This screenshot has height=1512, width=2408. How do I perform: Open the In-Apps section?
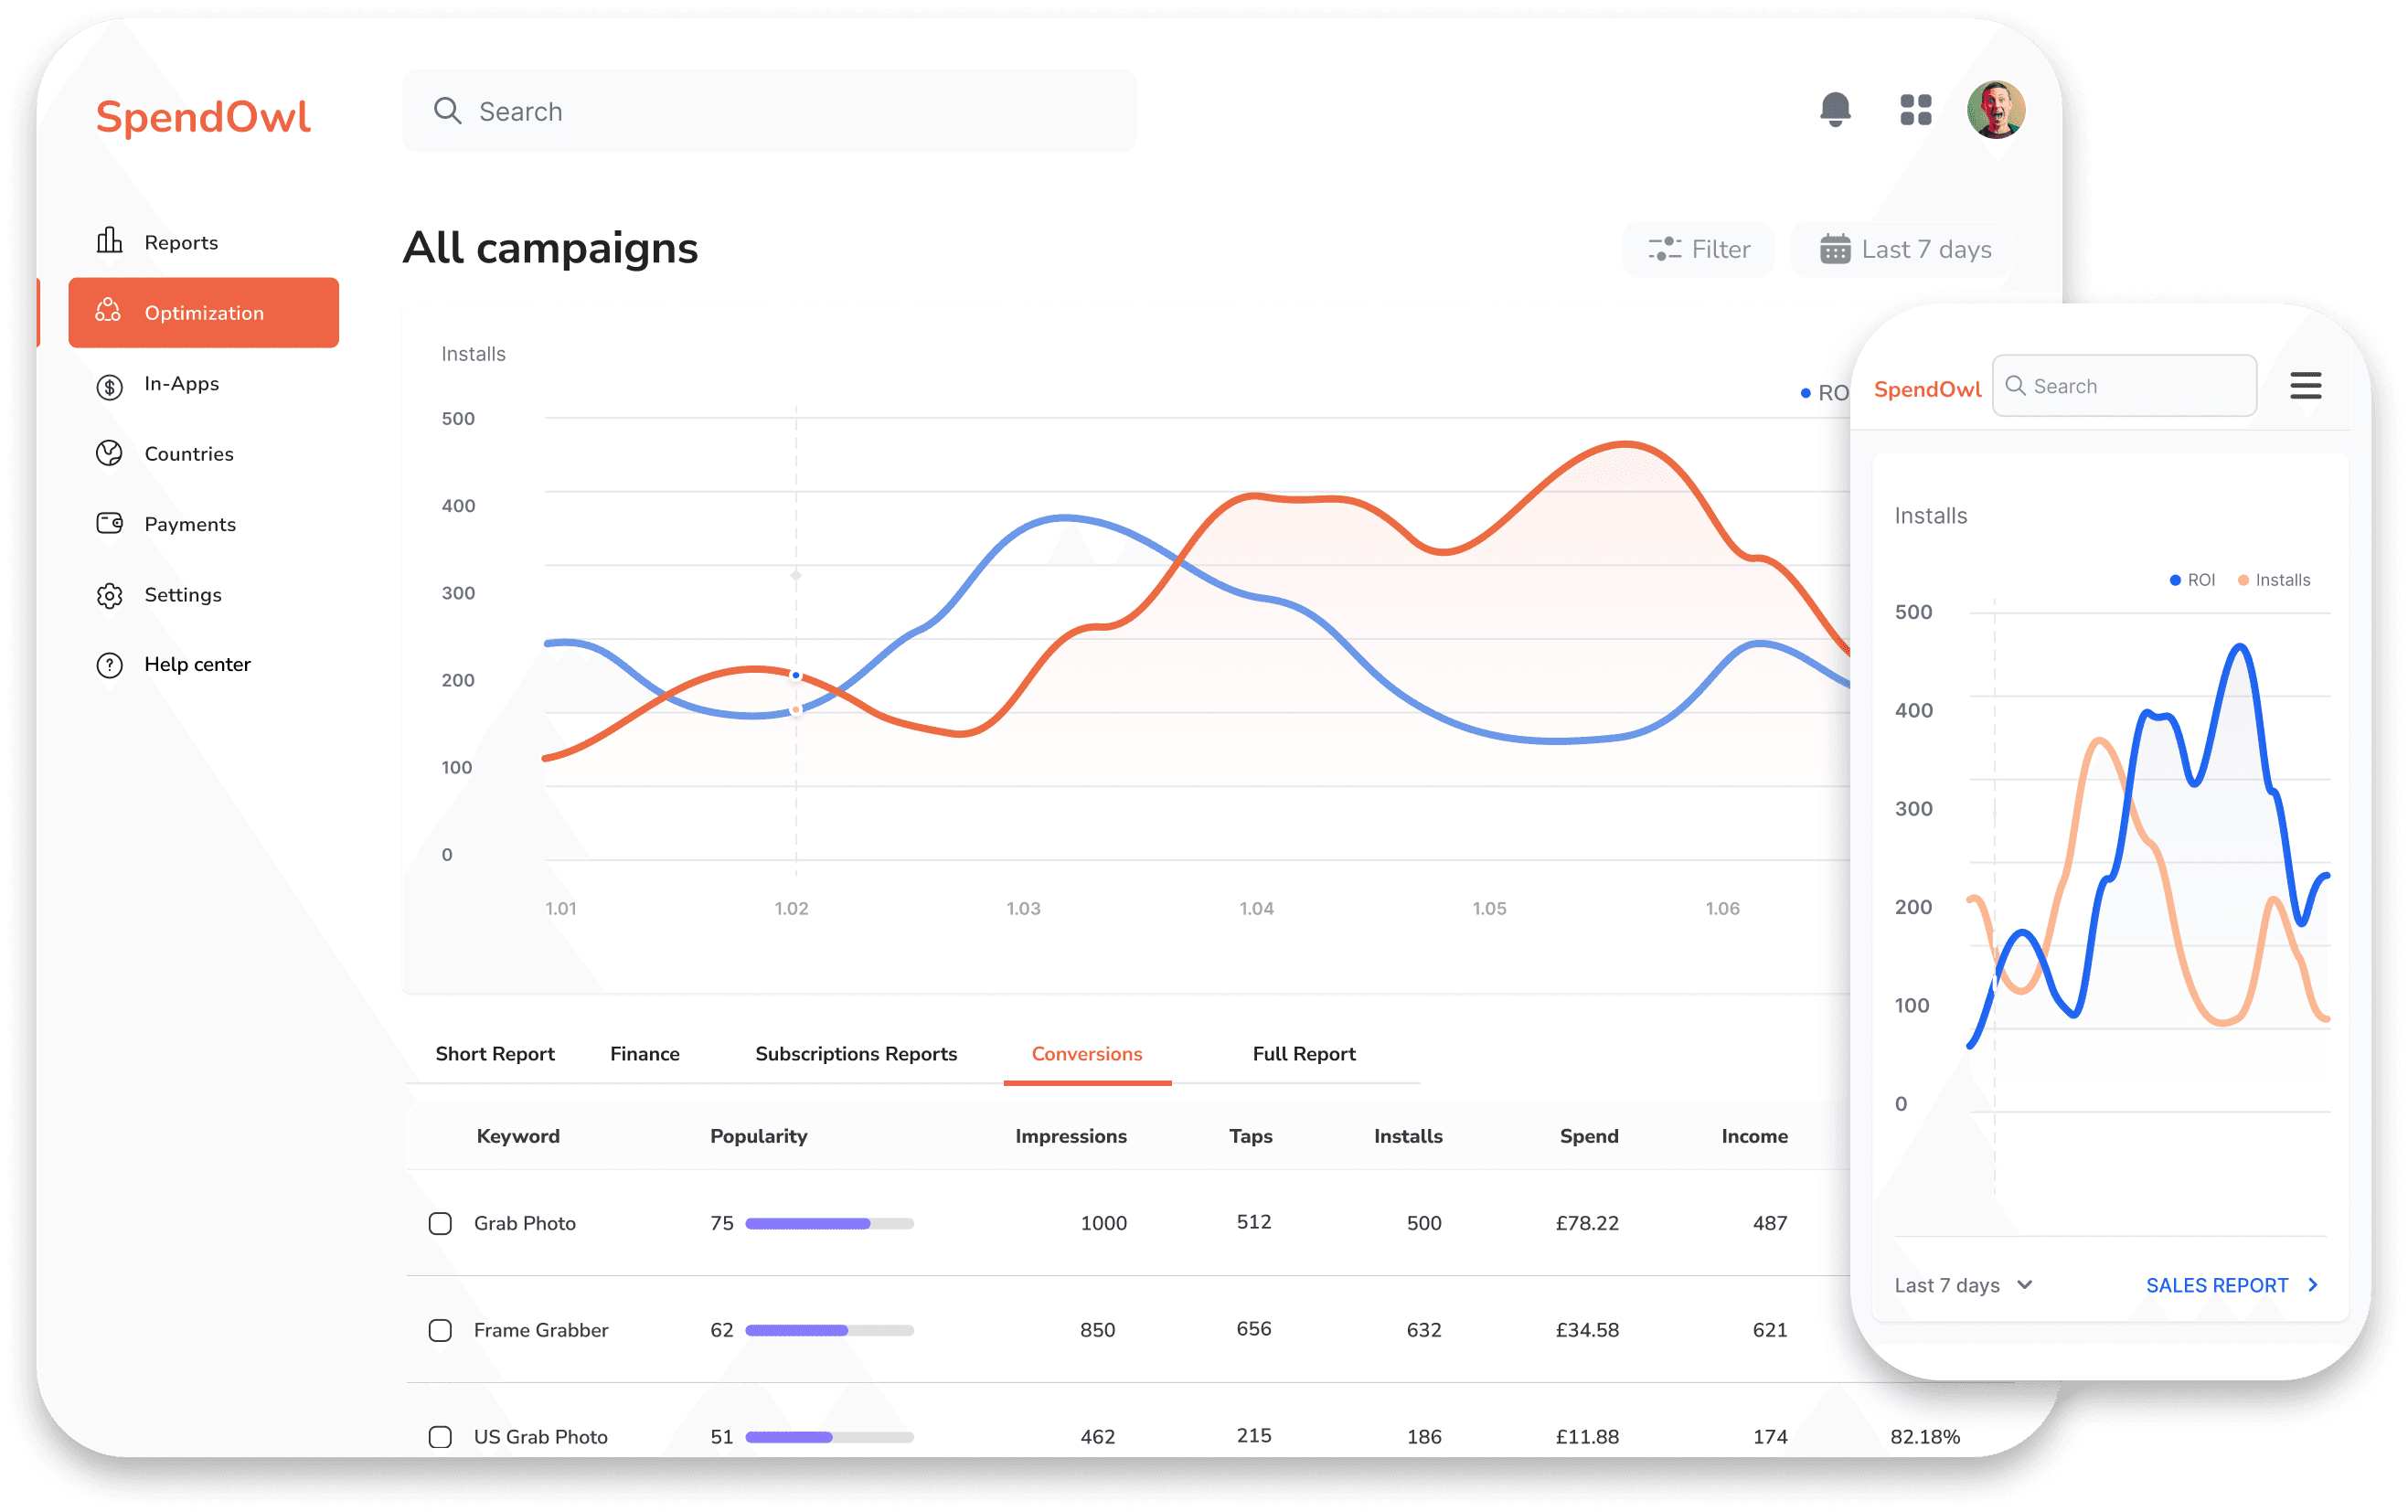click(181, 384)
